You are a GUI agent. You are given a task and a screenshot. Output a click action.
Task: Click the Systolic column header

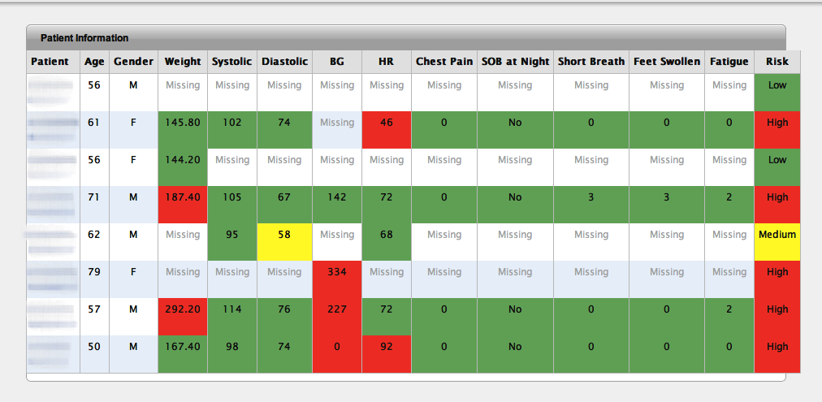tap(231, 62)
